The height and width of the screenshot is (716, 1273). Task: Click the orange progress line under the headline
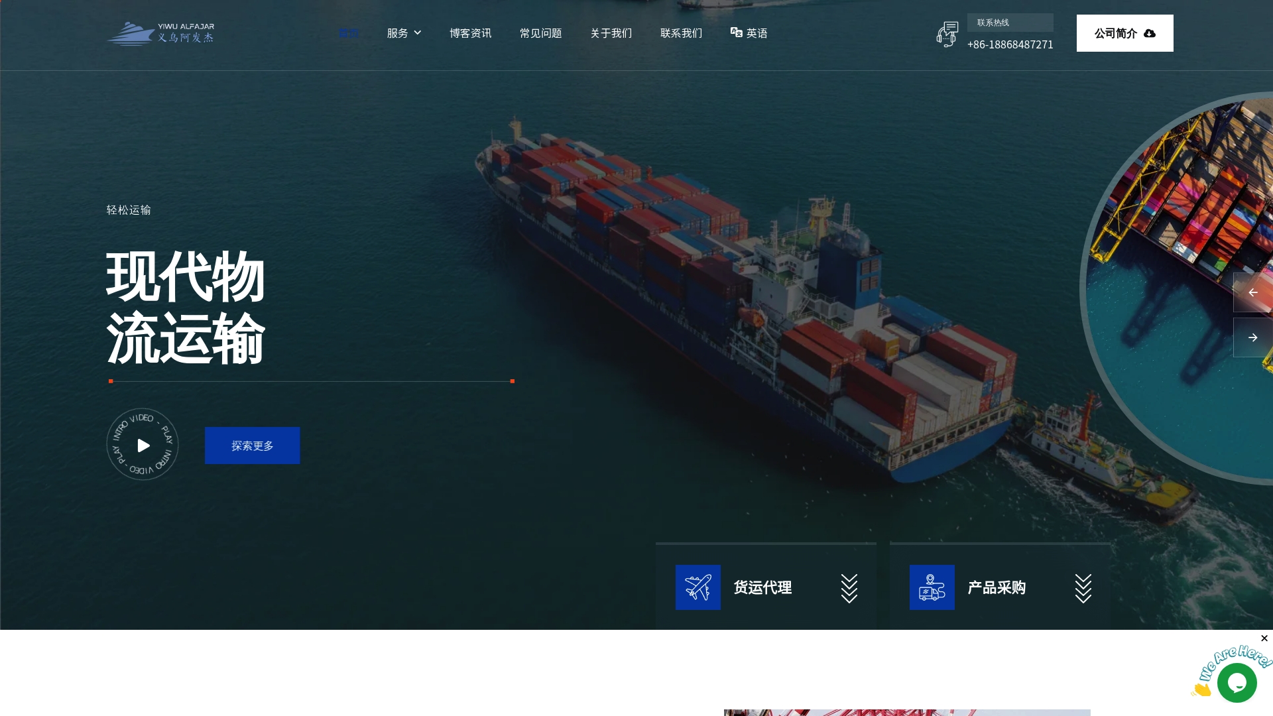[x=312, y=381]
